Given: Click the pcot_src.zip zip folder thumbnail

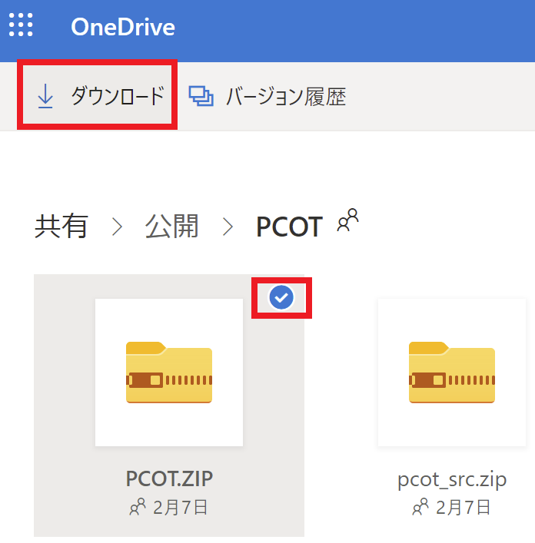Looking at the screenshot, I should coord(452,372).
